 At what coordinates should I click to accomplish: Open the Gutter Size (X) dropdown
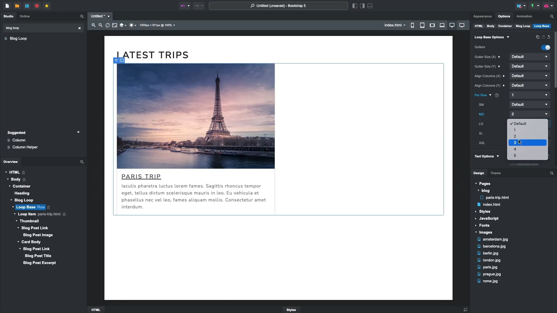pyautogui.click(x=529, y=57)
